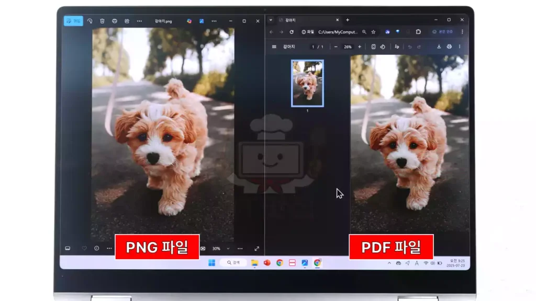Enter fullscreen view in Photos
The image size is (536, 301).
(256, 248)
